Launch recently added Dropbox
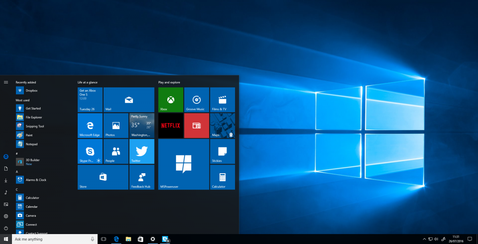Viewport: 478px width, 244px height. (32, 90)
